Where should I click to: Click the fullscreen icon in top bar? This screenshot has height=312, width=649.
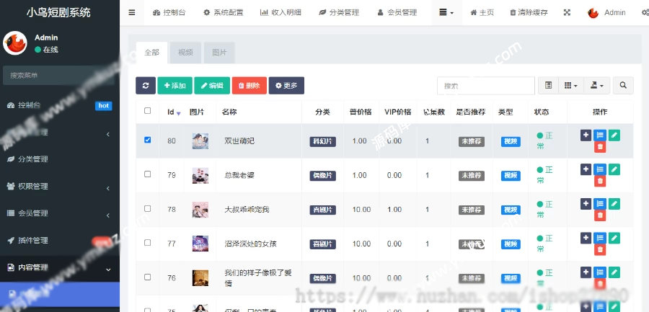(x=567, y=12)
